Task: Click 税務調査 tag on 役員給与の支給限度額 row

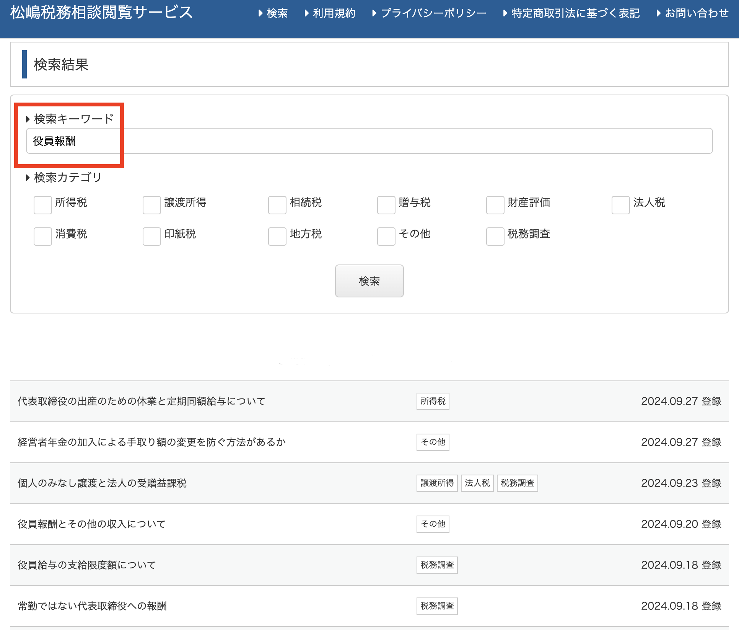Action: (x=437, y=565)
